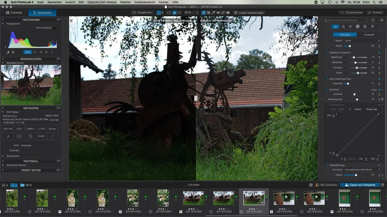The image size is (387, 217).
Task: Collapse the Histogramm section triangle
Action: tap(3, 24)
